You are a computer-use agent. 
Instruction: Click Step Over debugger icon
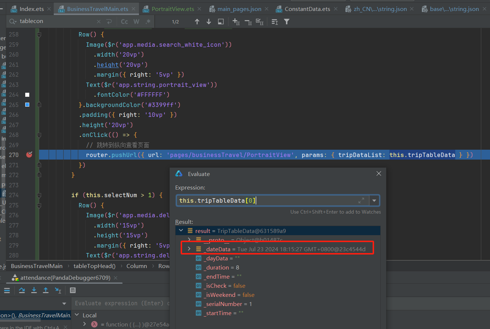[x=22, y=290]
